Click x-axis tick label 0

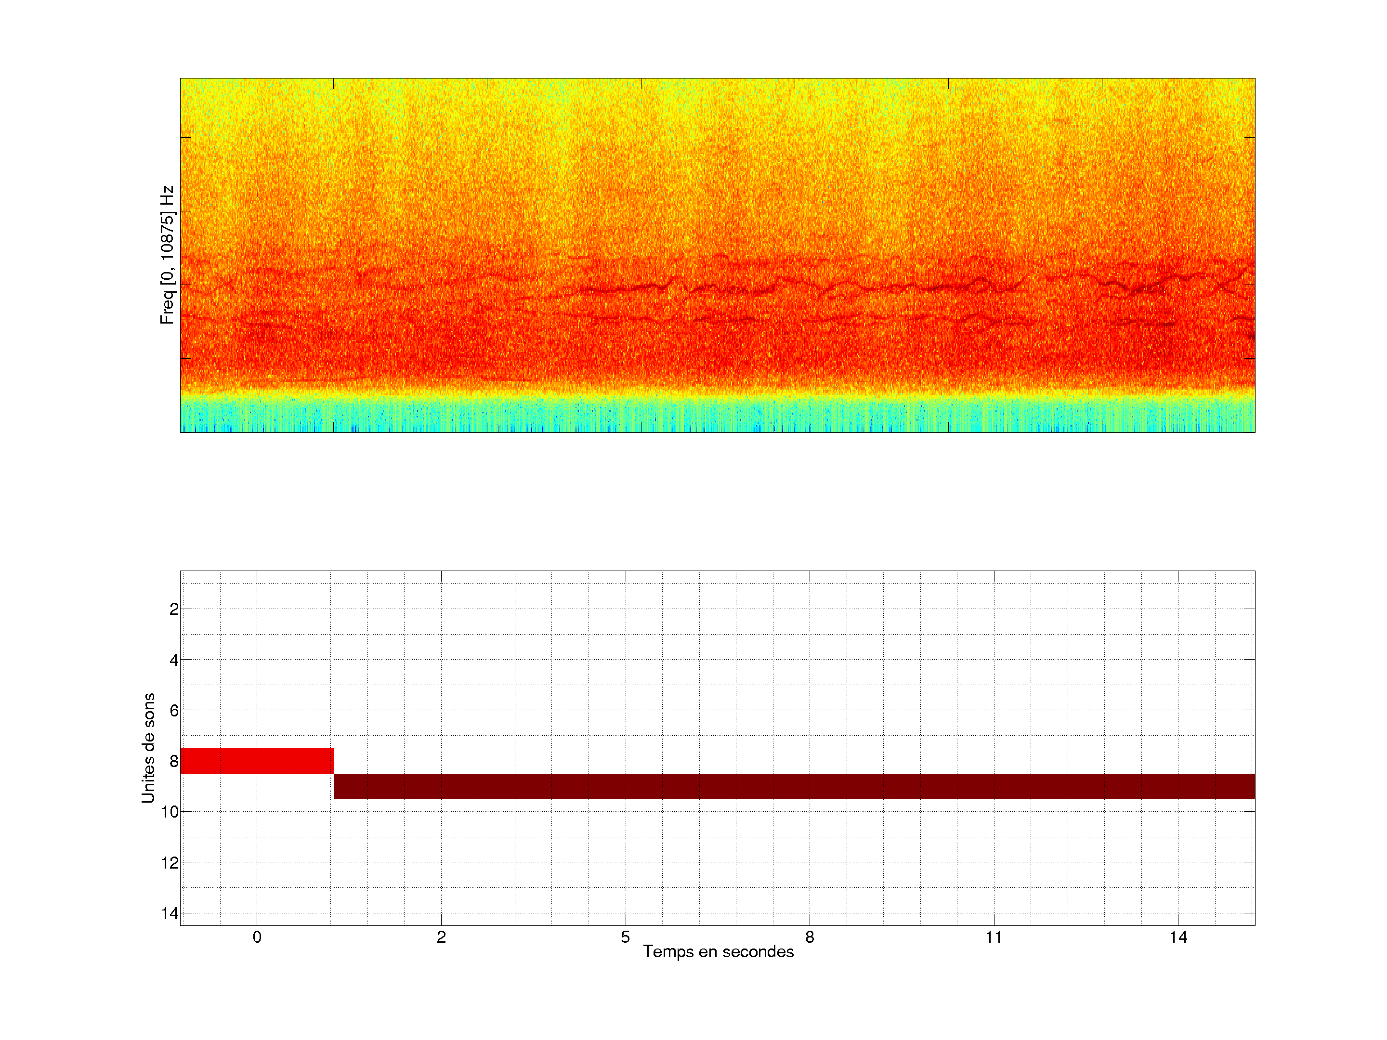(x=257, y=937)
